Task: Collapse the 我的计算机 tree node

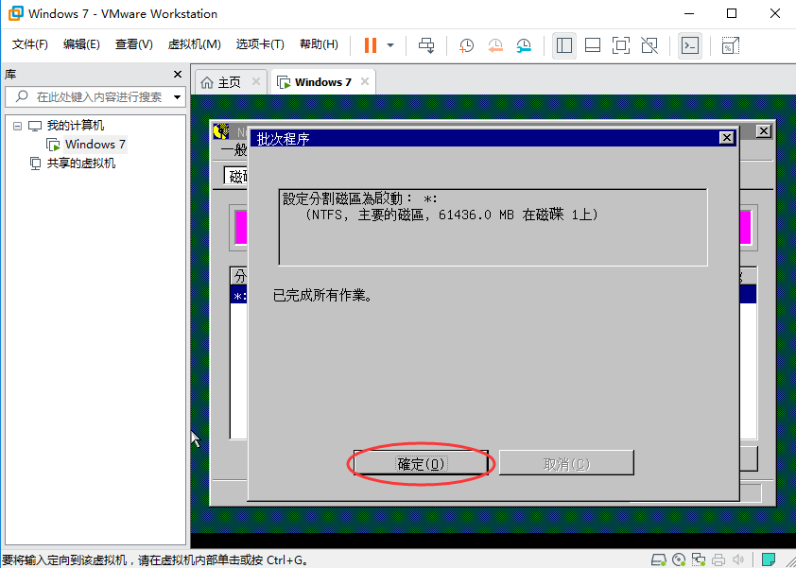Action: click(x=18, y=126)
